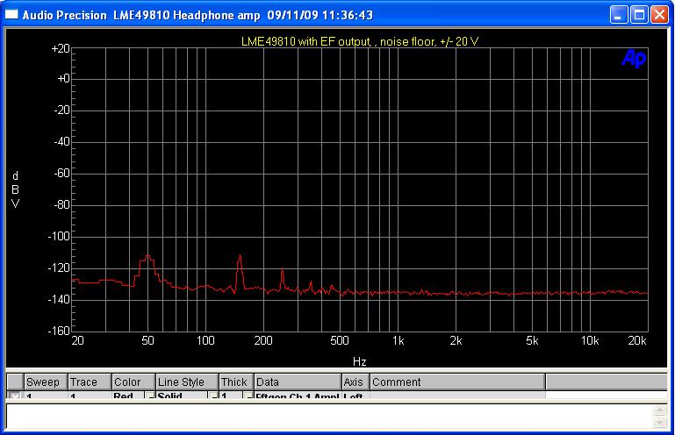Viewport: 675px width, 435px height.
Task: Click the empty Comment cell for trace 1
Action: [457, 396]
